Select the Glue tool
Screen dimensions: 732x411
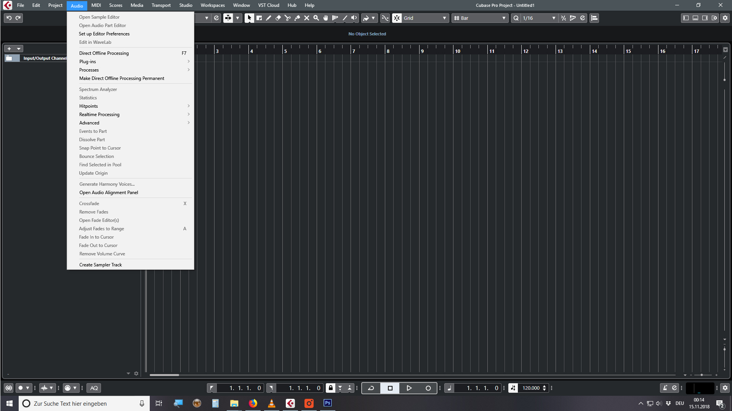click(297, 18)
